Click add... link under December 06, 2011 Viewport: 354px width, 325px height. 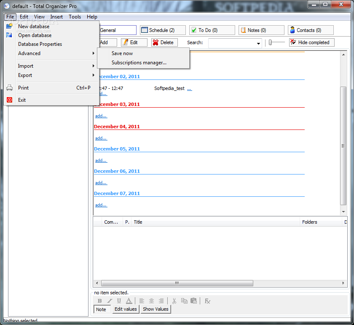point(101,182)
